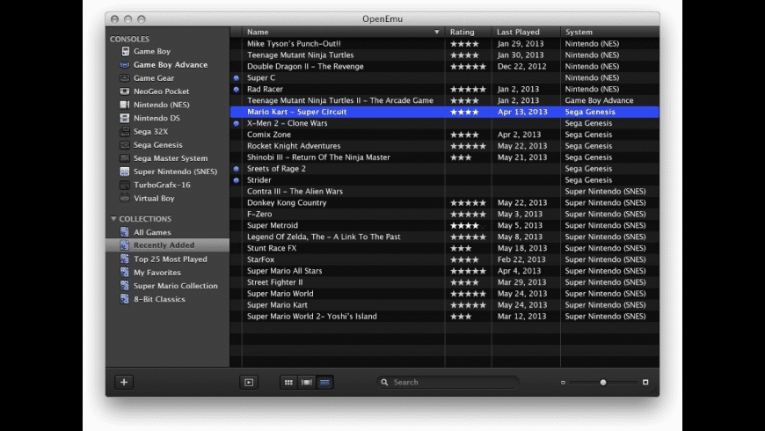The width and height of the screenshot is (765, 431).
Task: Collapse the COLLECTIONS section triangle
Action: point(113,219)
